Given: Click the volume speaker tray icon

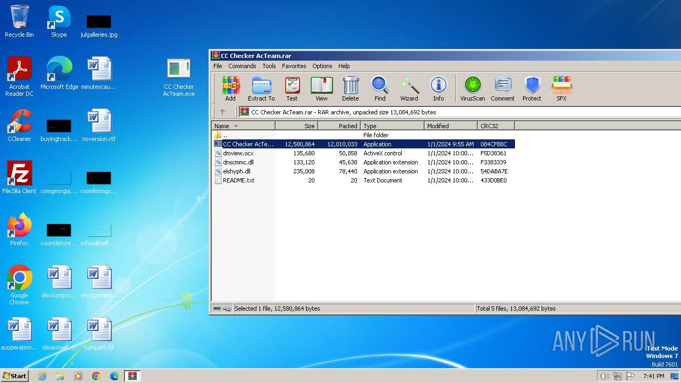Looking at the screenshot, I should pyautogui.click(x=604, y=376).
